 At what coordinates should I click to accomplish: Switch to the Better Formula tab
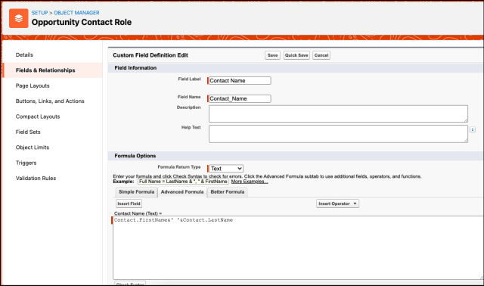228,191
